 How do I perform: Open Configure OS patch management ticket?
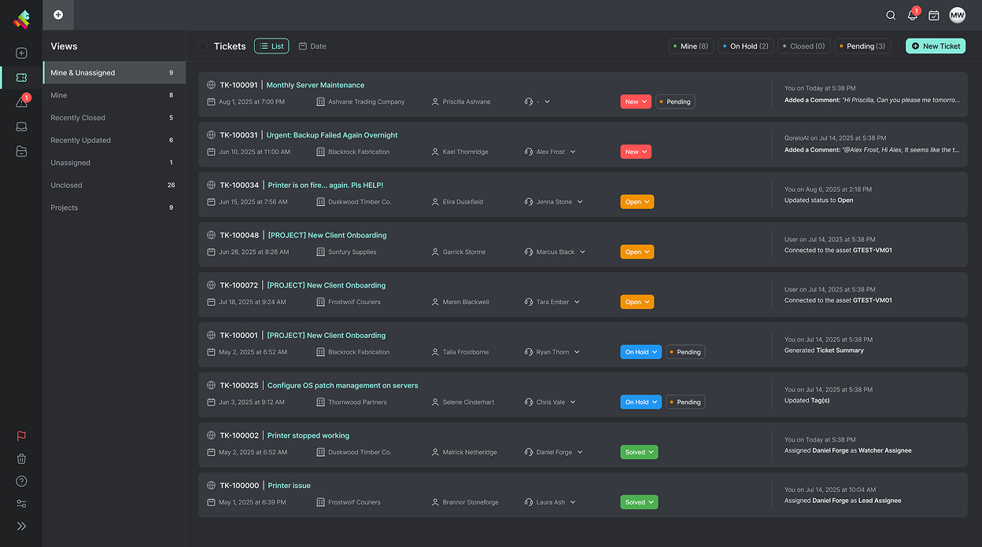tap(343, 386)
